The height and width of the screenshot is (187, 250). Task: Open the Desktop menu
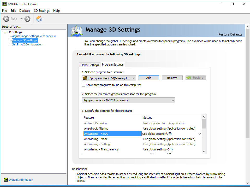coord(25,11)
